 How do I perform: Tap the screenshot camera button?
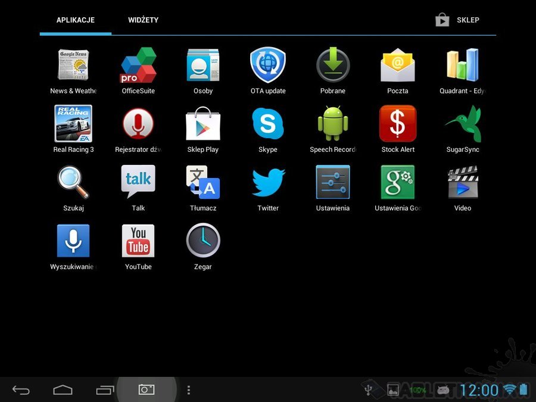point(147,389)
